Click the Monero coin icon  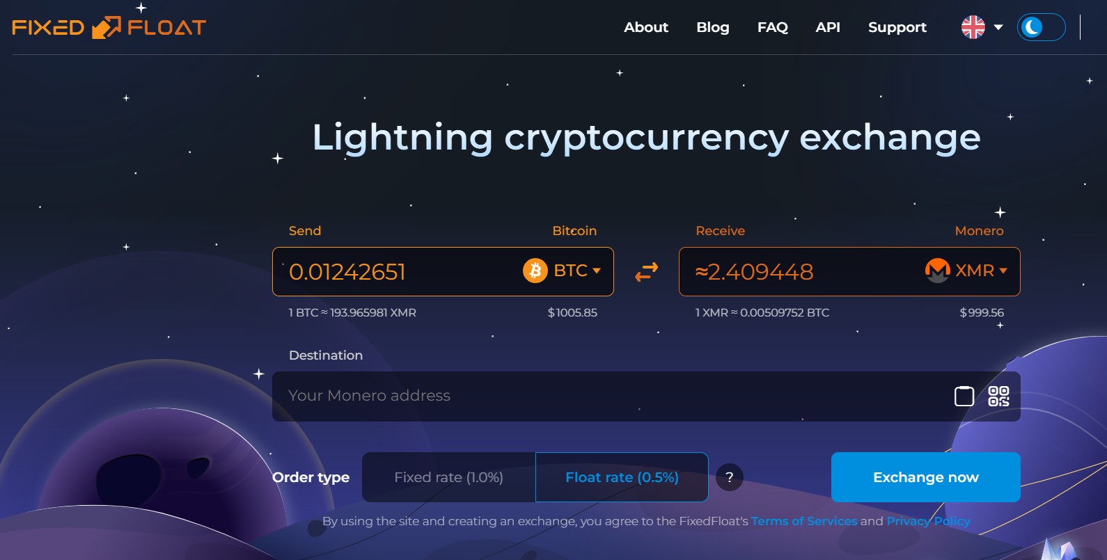pos(937,271)
